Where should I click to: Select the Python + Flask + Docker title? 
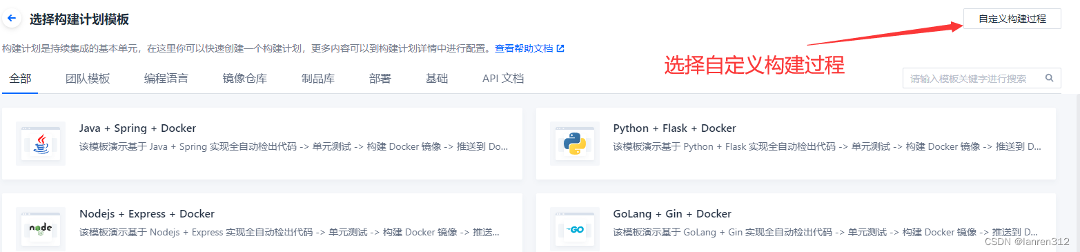point(674,128)
